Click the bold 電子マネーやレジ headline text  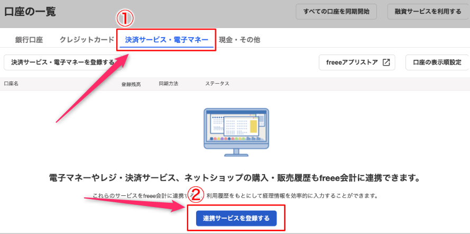coord(235,177)
